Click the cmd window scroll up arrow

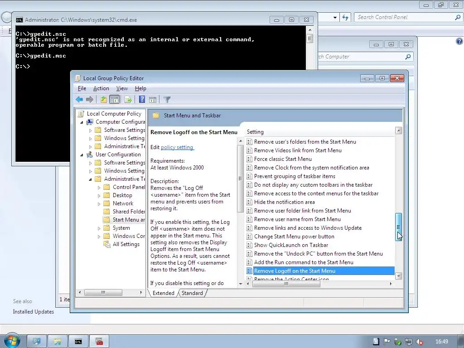[x=310, y=30]
